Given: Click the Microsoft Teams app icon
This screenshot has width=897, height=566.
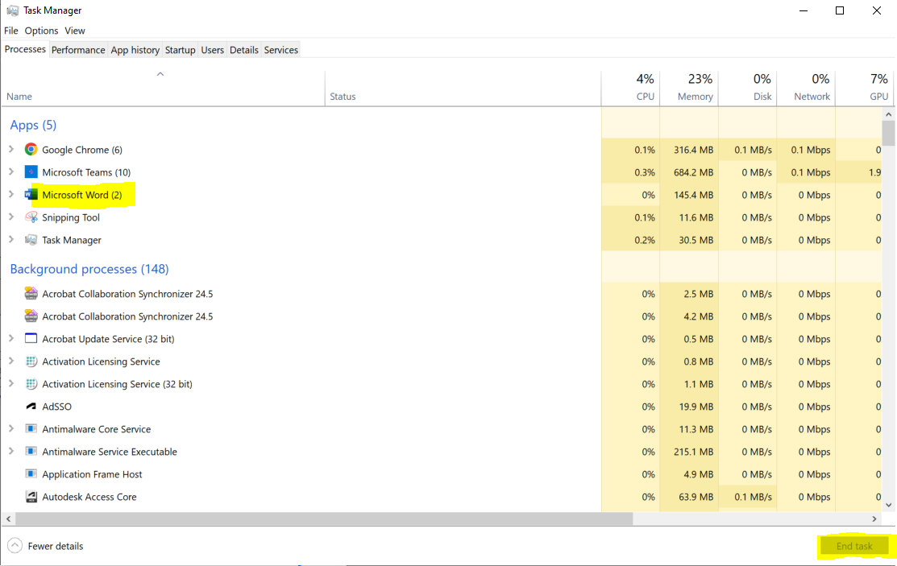Looking at the screenshot, I should tap(30, 172).
